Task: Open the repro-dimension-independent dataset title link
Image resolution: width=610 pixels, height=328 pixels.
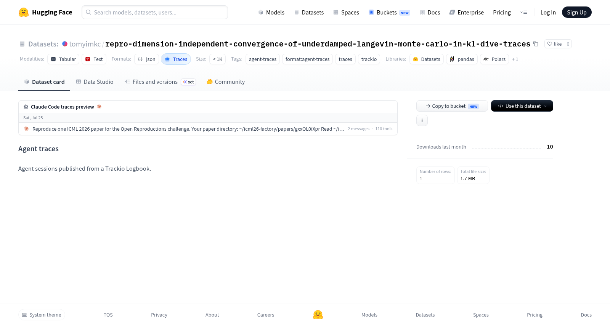Action: pyautogui.click(x=318, y=44)
